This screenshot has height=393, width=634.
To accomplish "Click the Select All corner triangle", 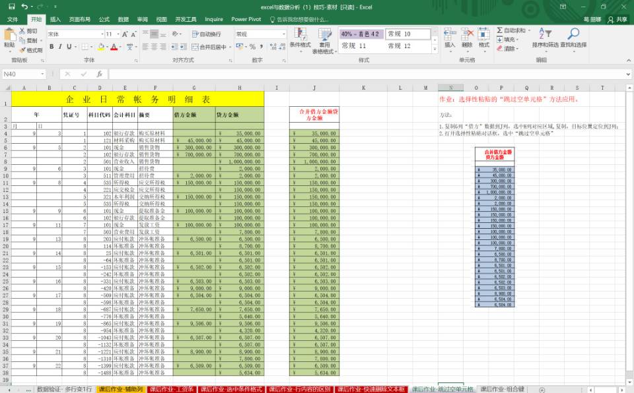I will pos(7,88).
